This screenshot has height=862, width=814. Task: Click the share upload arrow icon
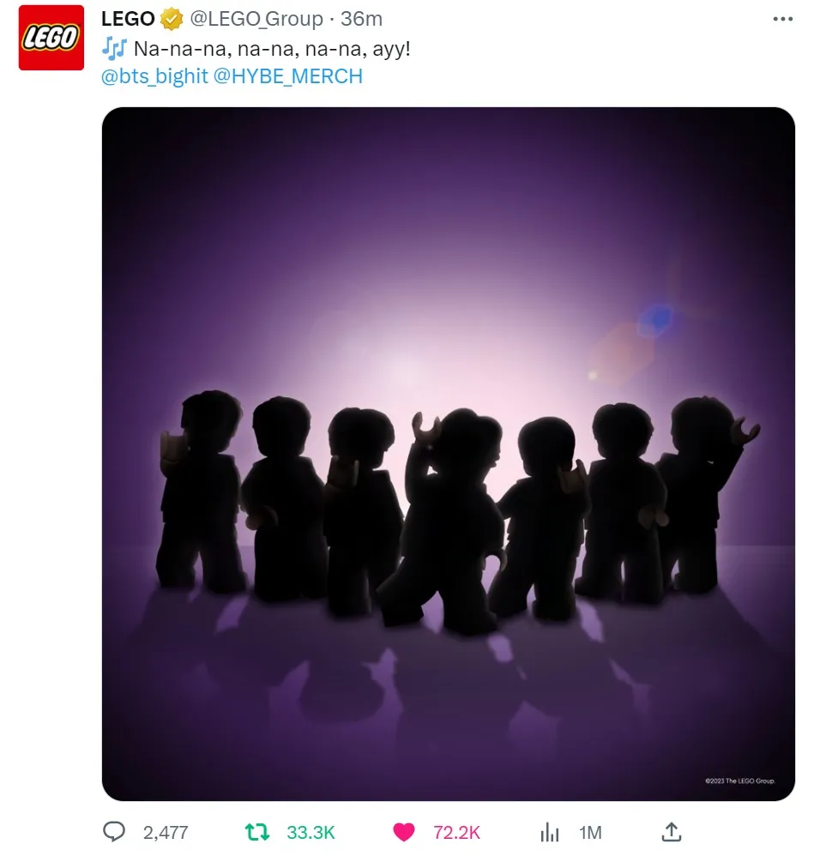coord(672,832)
